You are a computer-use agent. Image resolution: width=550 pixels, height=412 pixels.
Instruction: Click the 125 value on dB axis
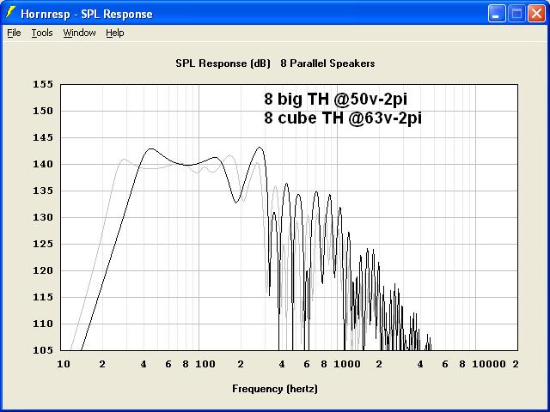click(x=43, y=244)
